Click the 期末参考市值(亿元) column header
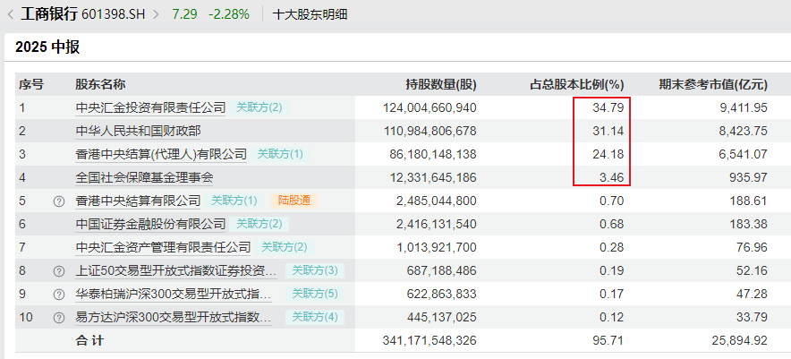791x359 pixels. click(x=713, y=84)
